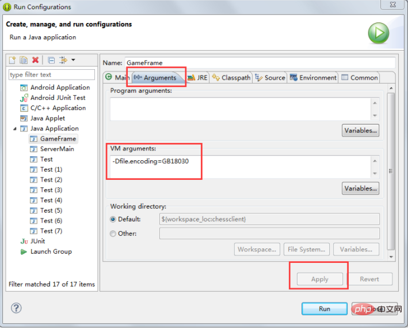Click the Arguments panel vertical scrollbar thumb
The height and width of the screenshot is (328, 408).
click(x=391, y=171)
